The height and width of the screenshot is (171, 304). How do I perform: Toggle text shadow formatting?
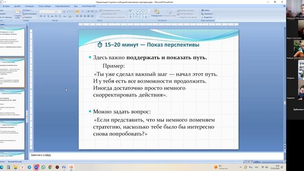pos(56,16)
